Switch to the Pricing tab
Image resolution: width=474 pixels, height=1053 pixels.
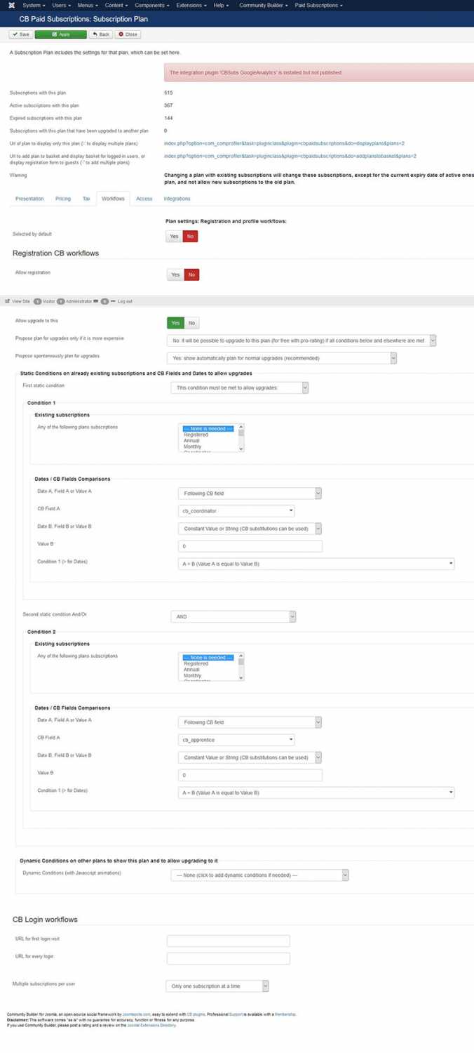pyautogui.click(x=63, y=199)
